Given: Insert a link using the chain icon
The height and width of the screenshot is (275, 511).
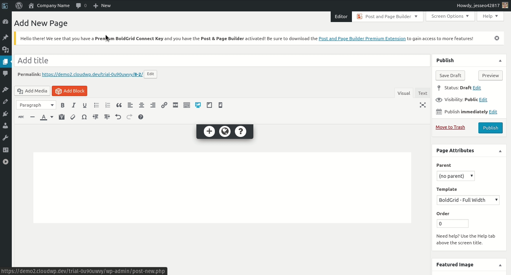Looking at the screenshot, I should tap(164, 105).
